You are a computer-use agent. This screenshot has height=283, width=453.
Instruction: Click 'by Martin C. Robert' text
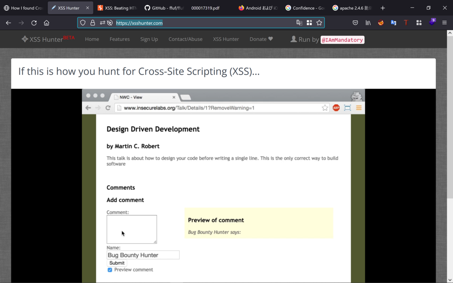pyautogui.click(x=133, y=146)
